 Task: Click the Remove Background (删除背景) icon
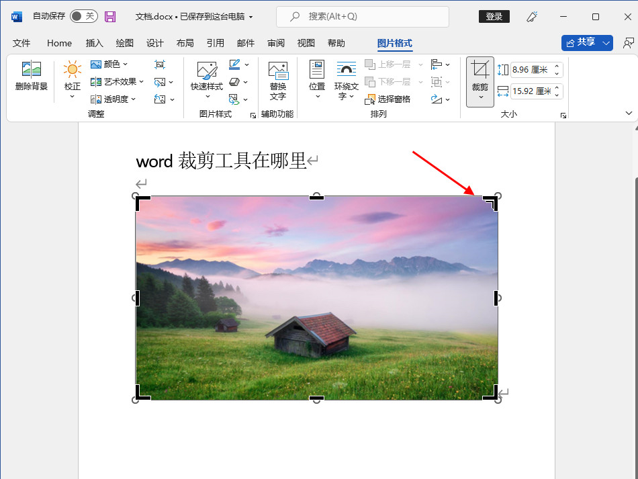[32, 69]
